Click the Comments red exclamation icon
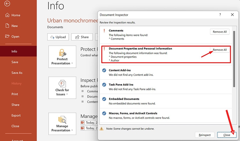The width and height of the screenshot is (240, 141). (104, 31)
